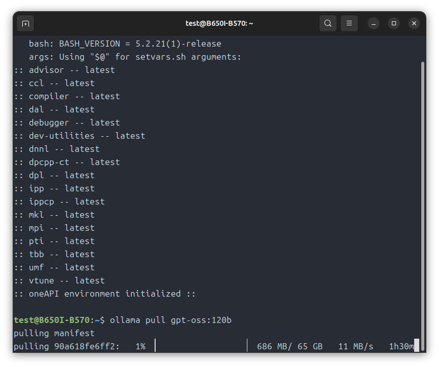Click the 'dpl -- latest' line
Image resolution: width=439 pixels, height=367 pixels.
pos(54,175)
